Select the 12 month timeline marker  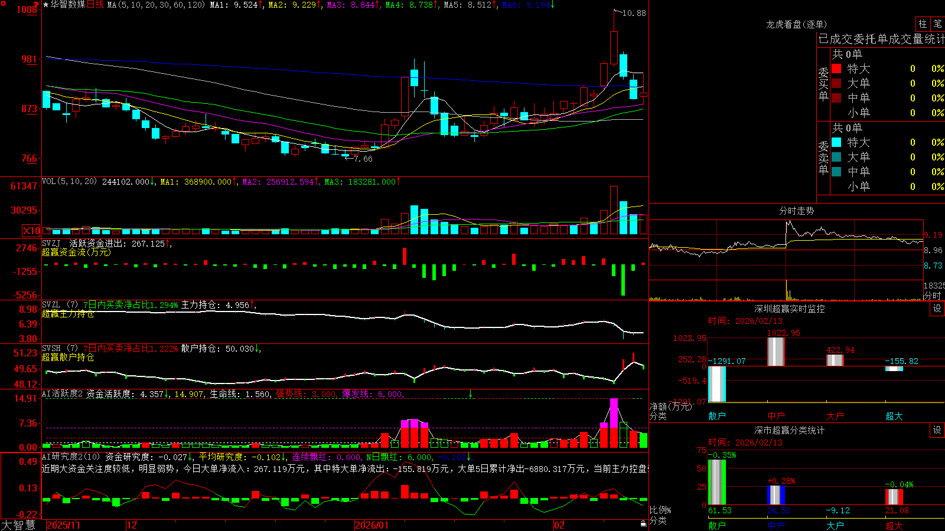pyautogui.click(x=132, y=525)
